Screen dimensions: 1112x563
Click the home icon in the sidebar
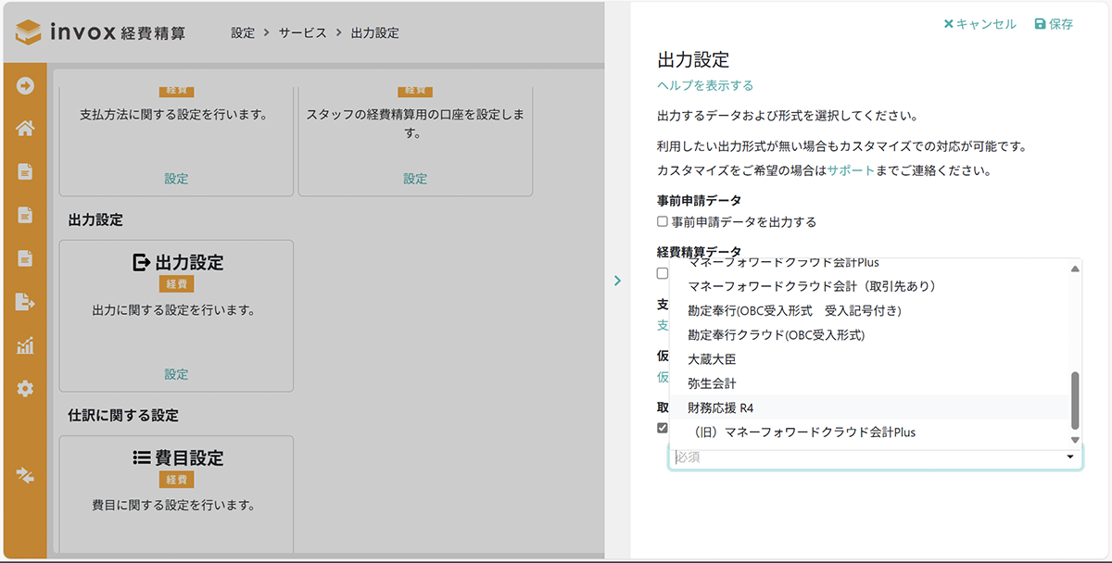pos(25,129)
